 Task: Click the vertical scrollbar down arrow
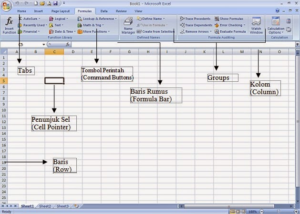tap(298, 201)
